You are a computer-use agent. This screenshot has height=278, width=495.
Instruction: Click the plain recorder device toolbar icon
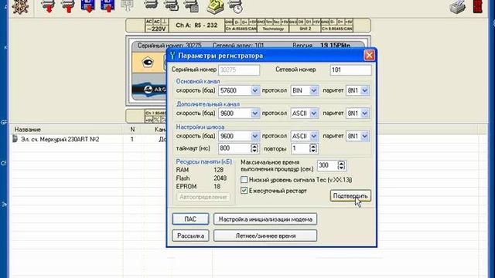click(x=151, y=5)
